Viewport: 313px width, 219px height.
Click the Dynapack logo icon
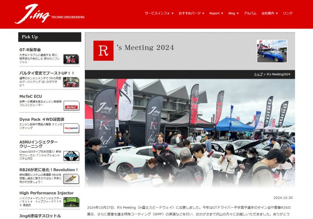point(71,128)
